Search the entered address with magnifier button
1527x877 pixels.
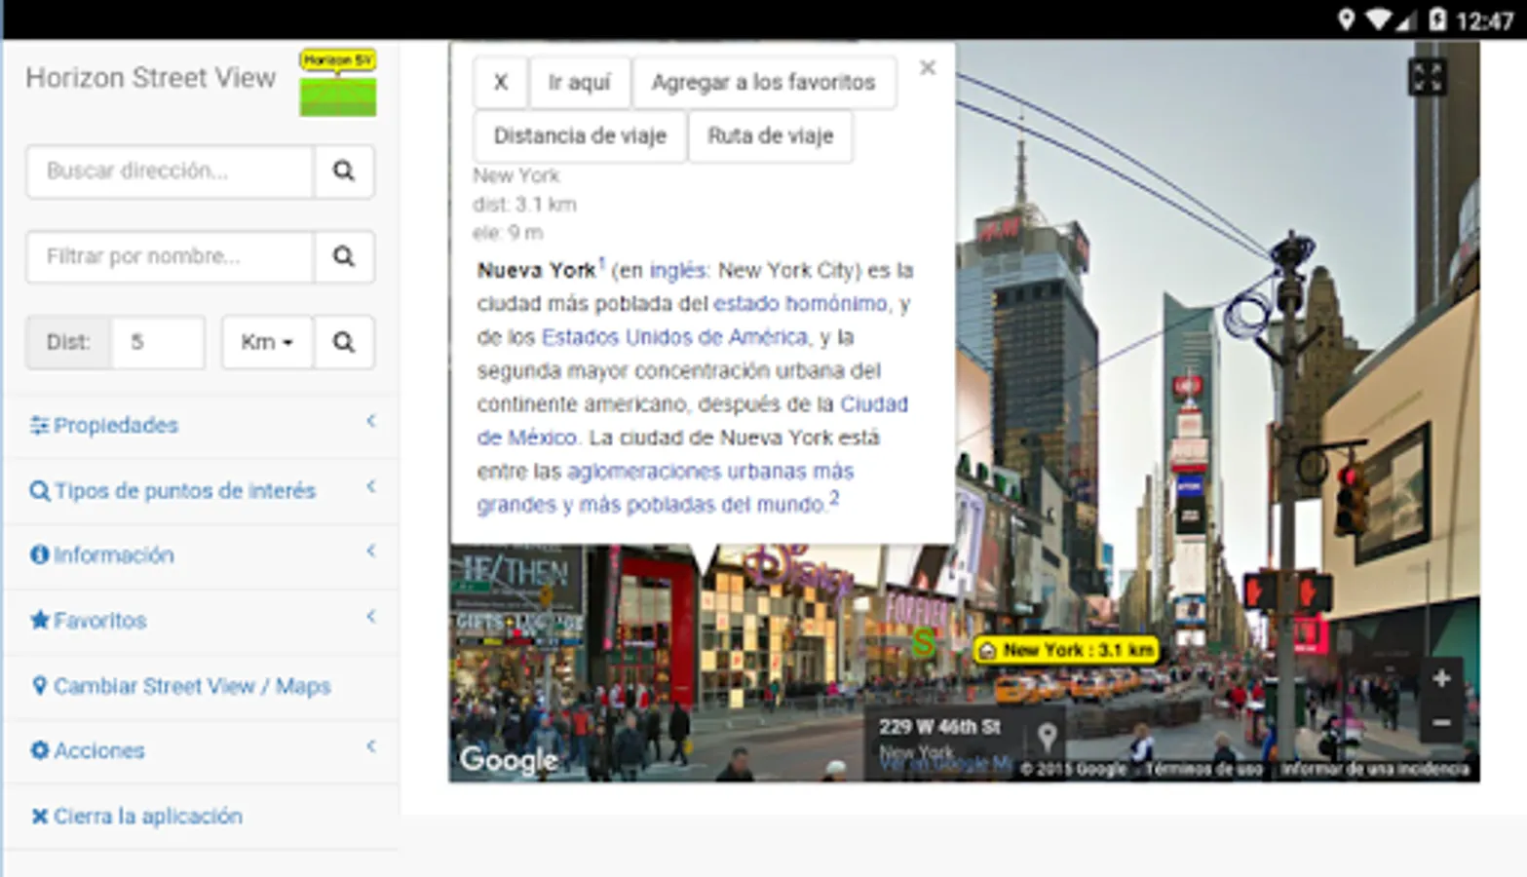point(344,172)
